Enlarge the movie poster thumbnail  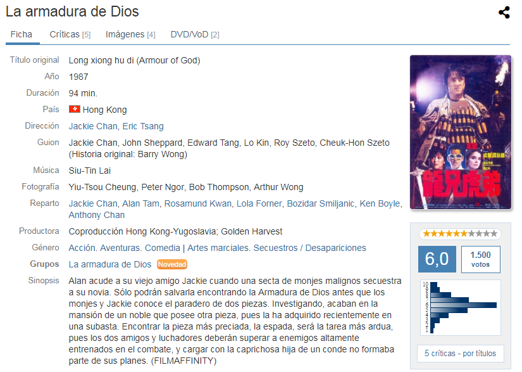pos(460,132)
